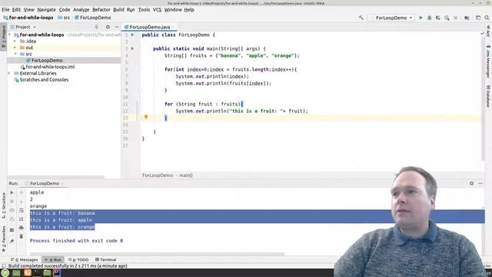Open Firefox from the taskbar
Image resolution: width=492 pixels, height=277 pixels.
(x=28, y=272)
